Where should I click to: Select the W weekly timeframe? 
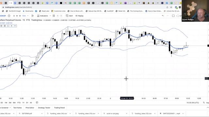[x=17, y=16]
